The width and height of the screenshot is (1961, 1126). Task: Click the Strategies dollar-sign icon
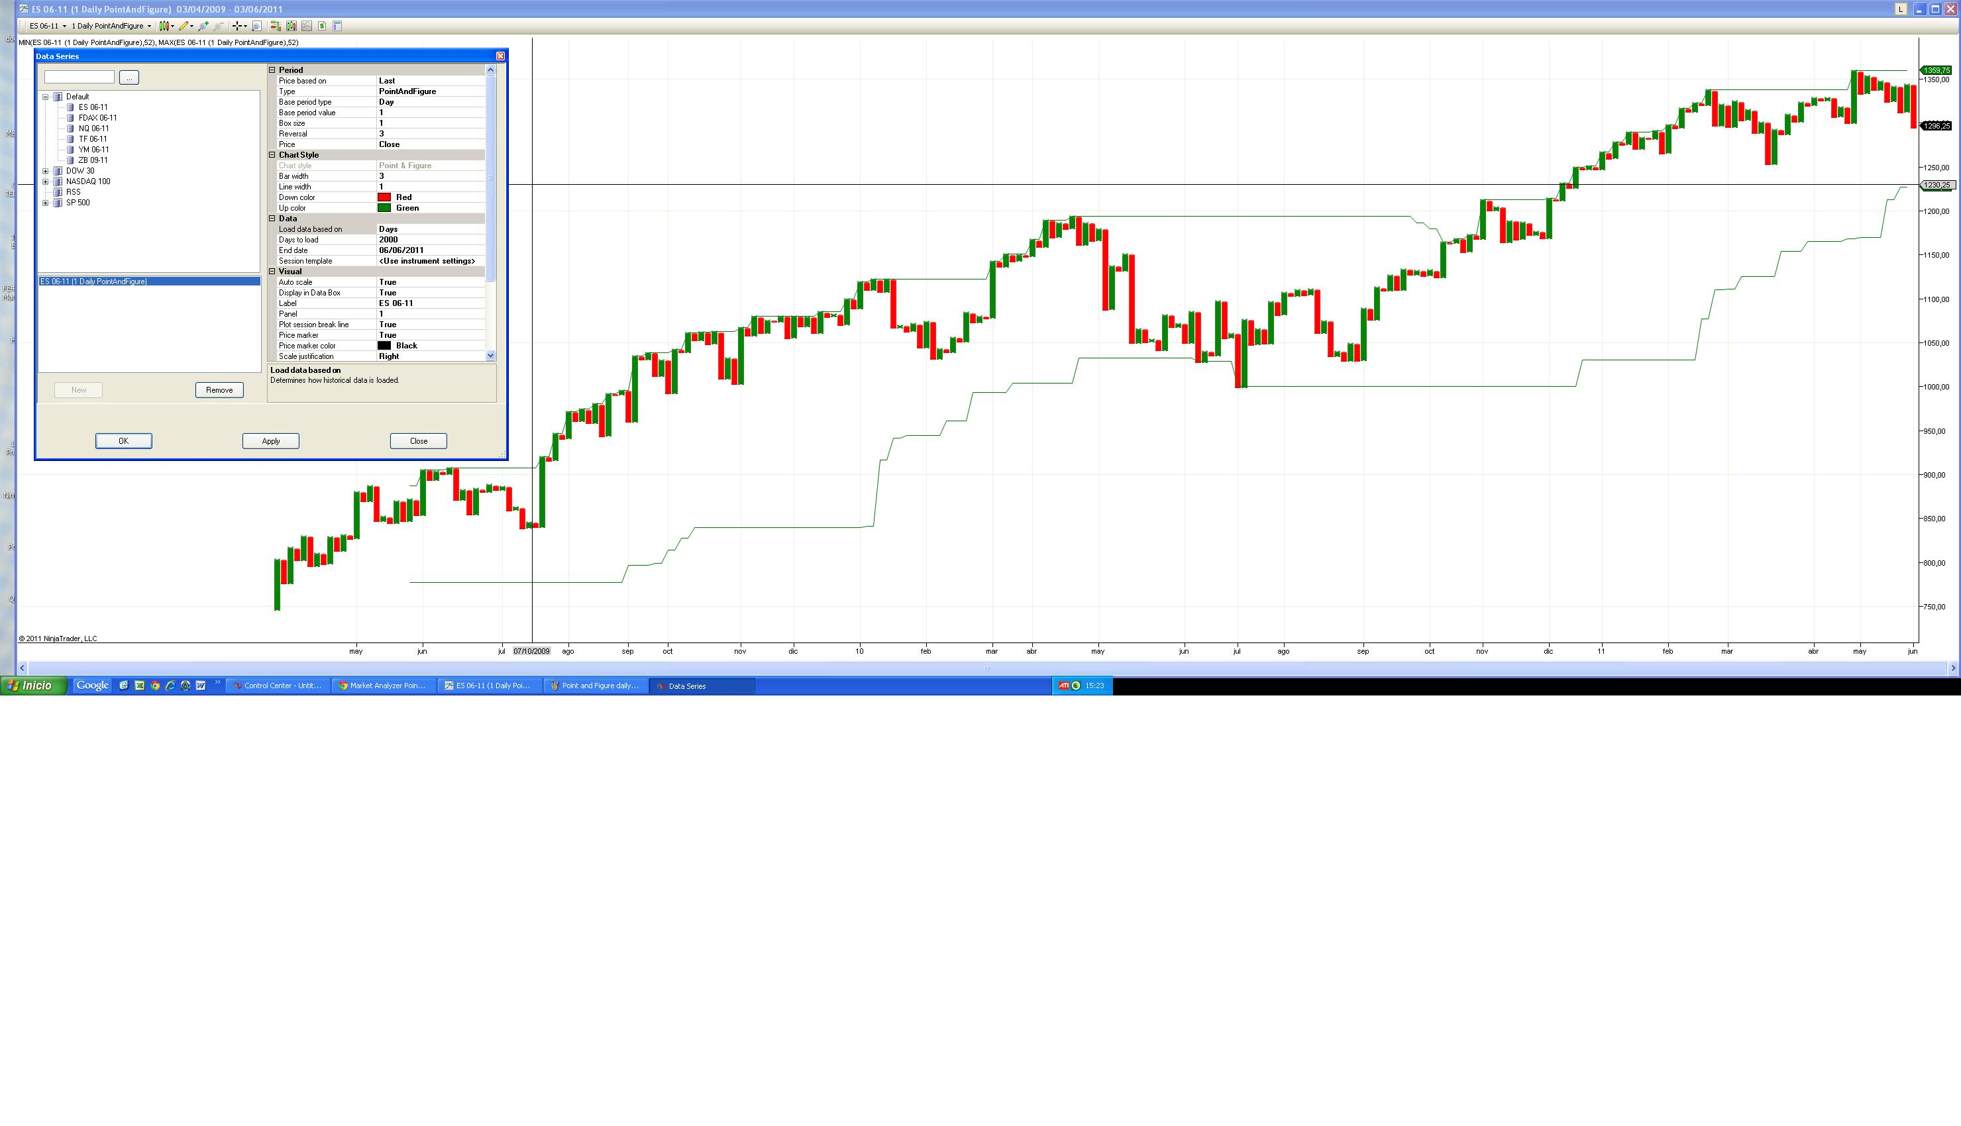(x=322, y=26)
